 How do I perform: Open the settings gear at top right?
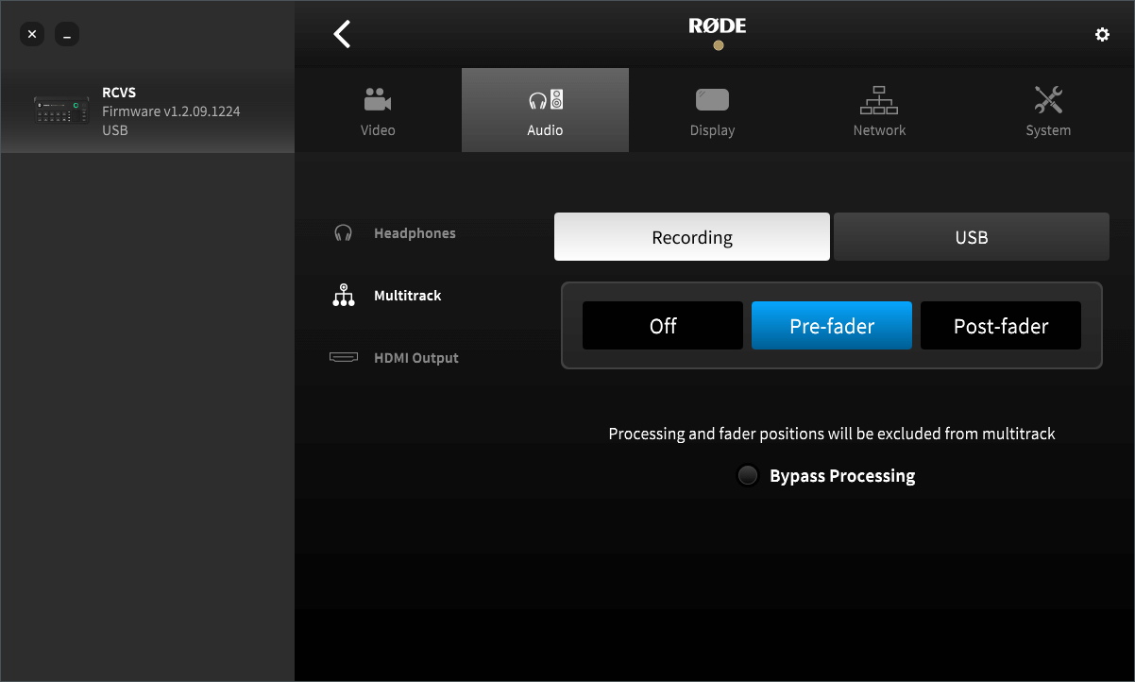pos(1102,34)
